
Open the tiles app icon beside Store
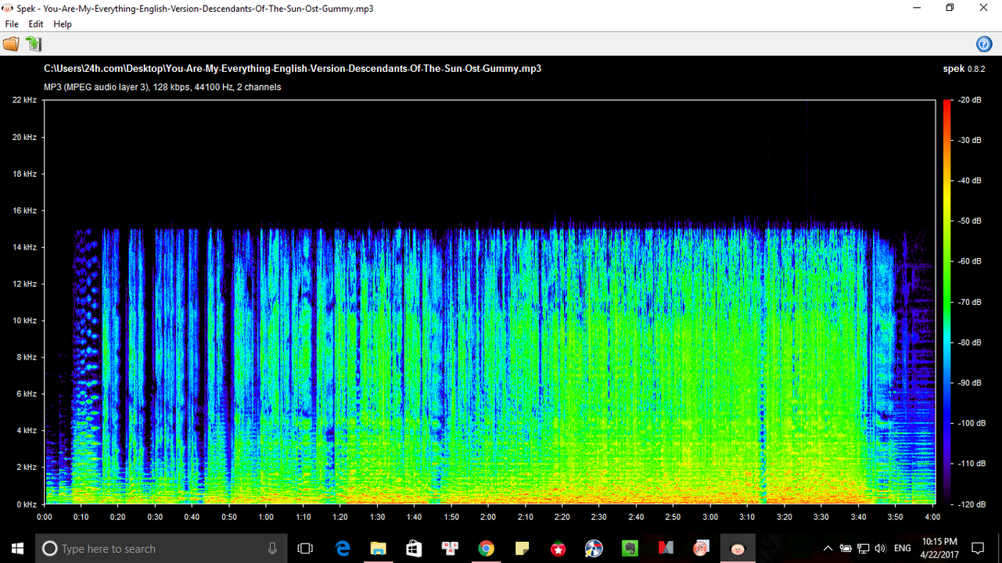point(451,549)
